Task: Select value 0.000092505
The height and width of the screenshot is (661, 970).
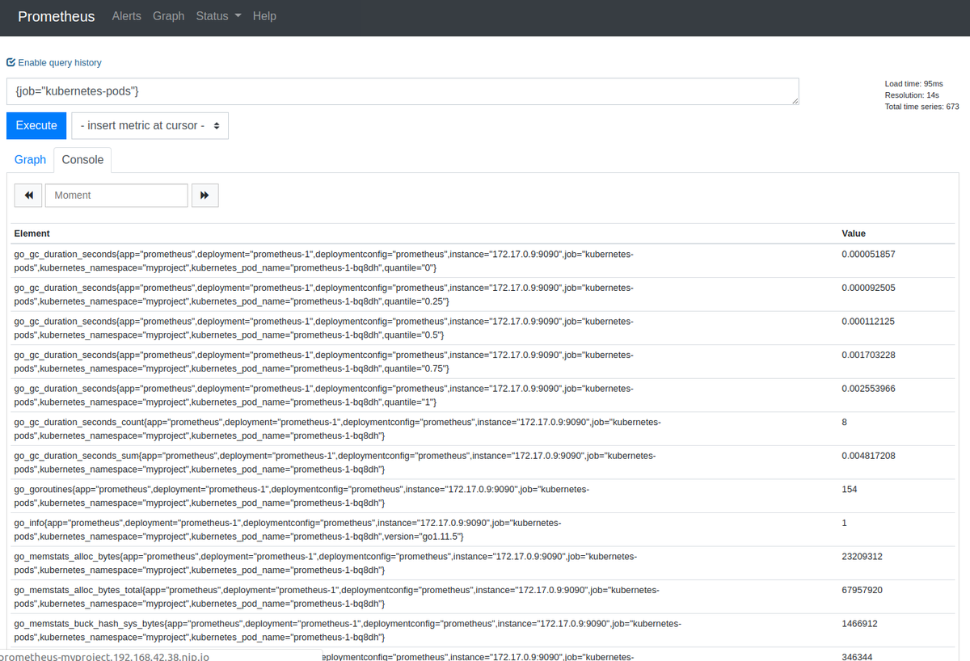Action: pyautogui.click(x=868, y=288)
